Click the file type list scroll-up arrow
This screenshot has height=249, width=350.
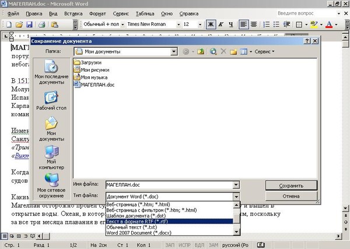tap(236, 205)
